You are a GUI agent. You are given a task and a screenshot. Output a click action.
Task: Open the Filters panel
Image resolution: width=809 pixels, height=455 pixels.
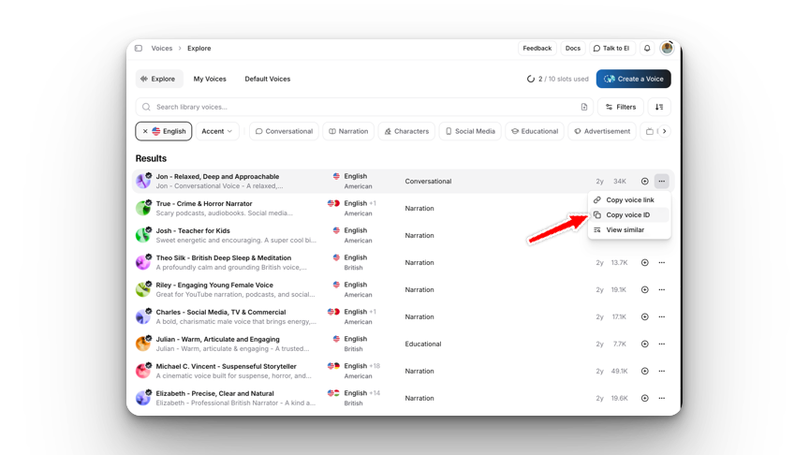pyautogui.click(x=620, y=107)
